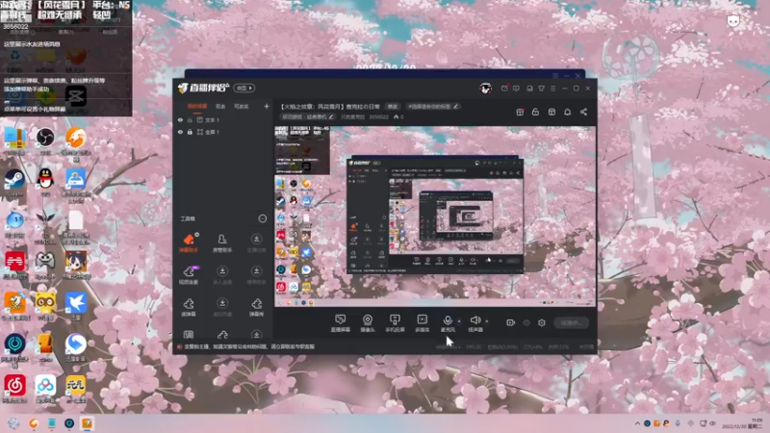Open the video link-mic tool with purple badge

[189, 275]
